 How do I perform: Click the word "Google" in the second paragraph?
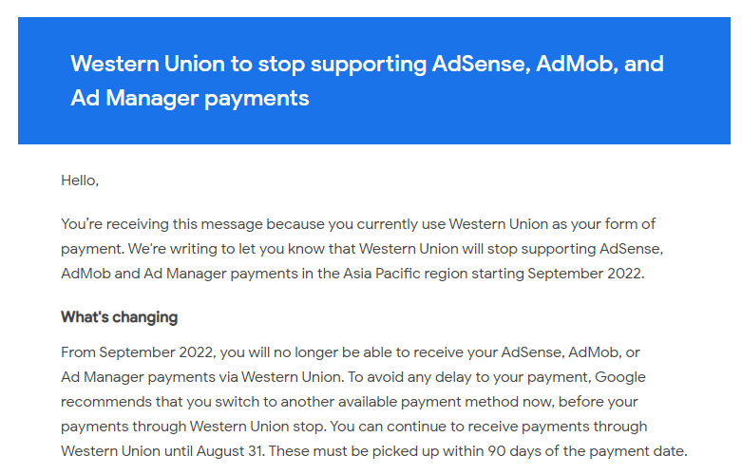click(x=619, y=377)
